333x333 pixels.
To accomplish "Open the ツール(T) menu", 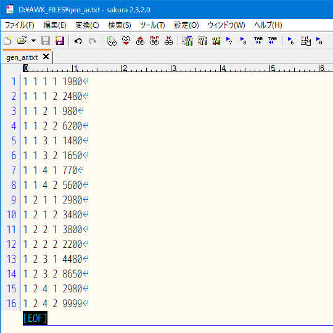I will (152, 25).
